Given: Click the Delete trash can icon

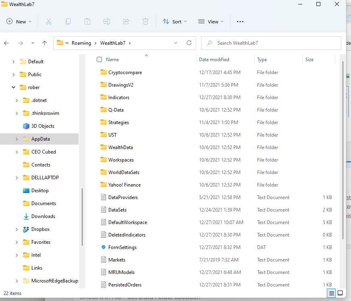Looking at the screenshot, I should tap(145, 21).
